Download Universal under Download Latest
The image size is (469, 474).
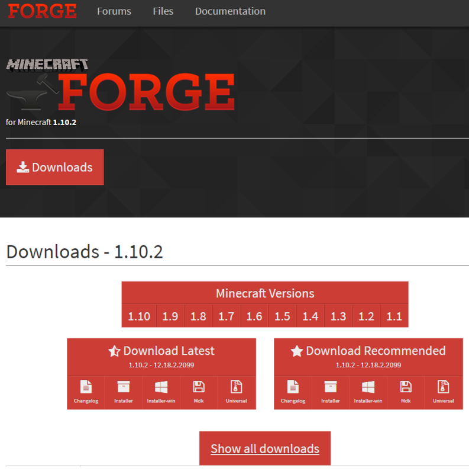click(237, 392)
